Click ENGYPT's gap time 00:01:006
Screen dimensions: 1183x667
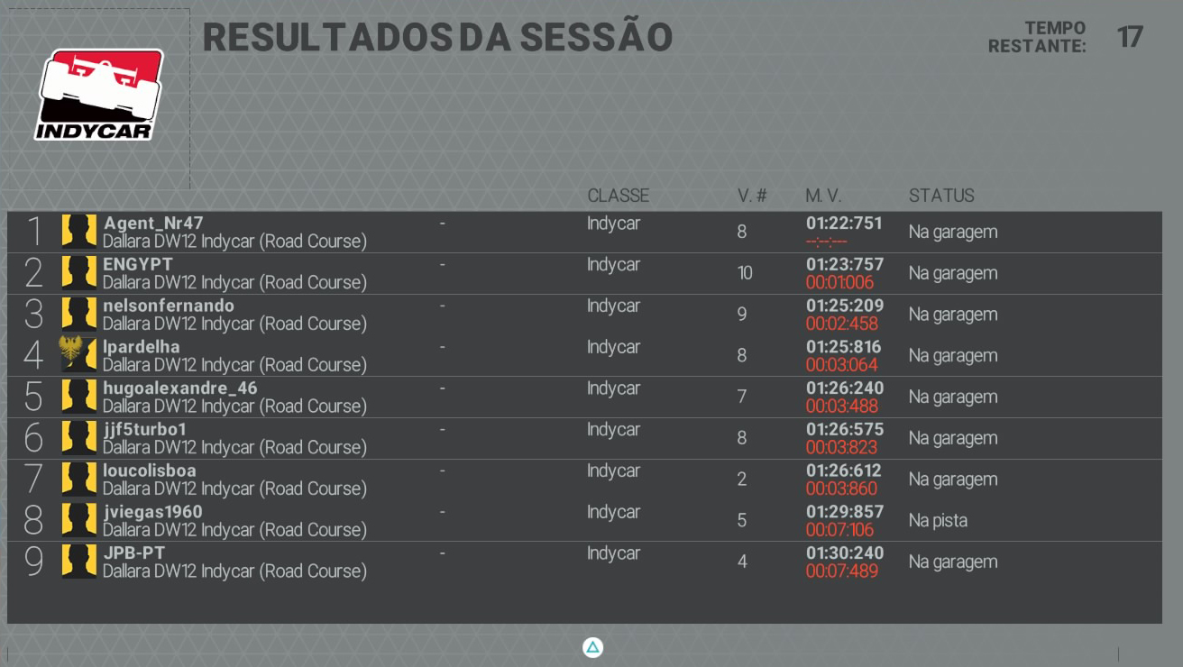[839, 282]
